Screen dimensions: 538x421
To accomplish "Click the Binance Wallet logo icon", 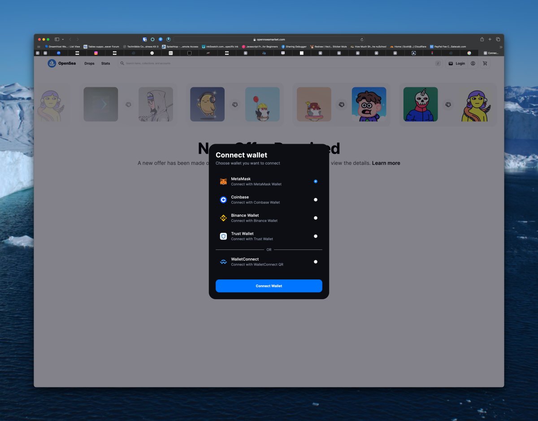I will point(223,218).
